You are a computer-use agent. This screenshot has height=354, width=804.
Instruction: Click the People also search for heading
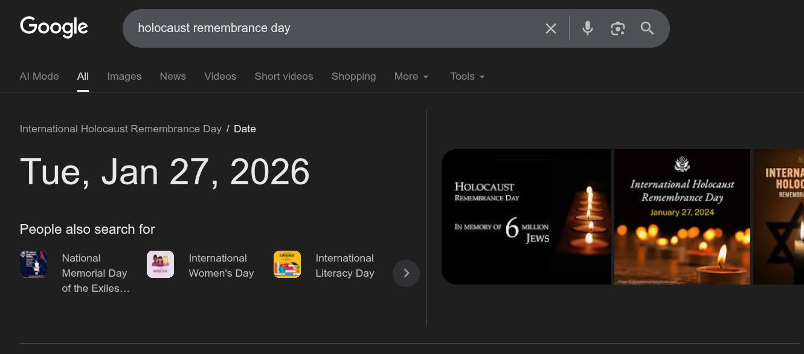coord(88,230)
